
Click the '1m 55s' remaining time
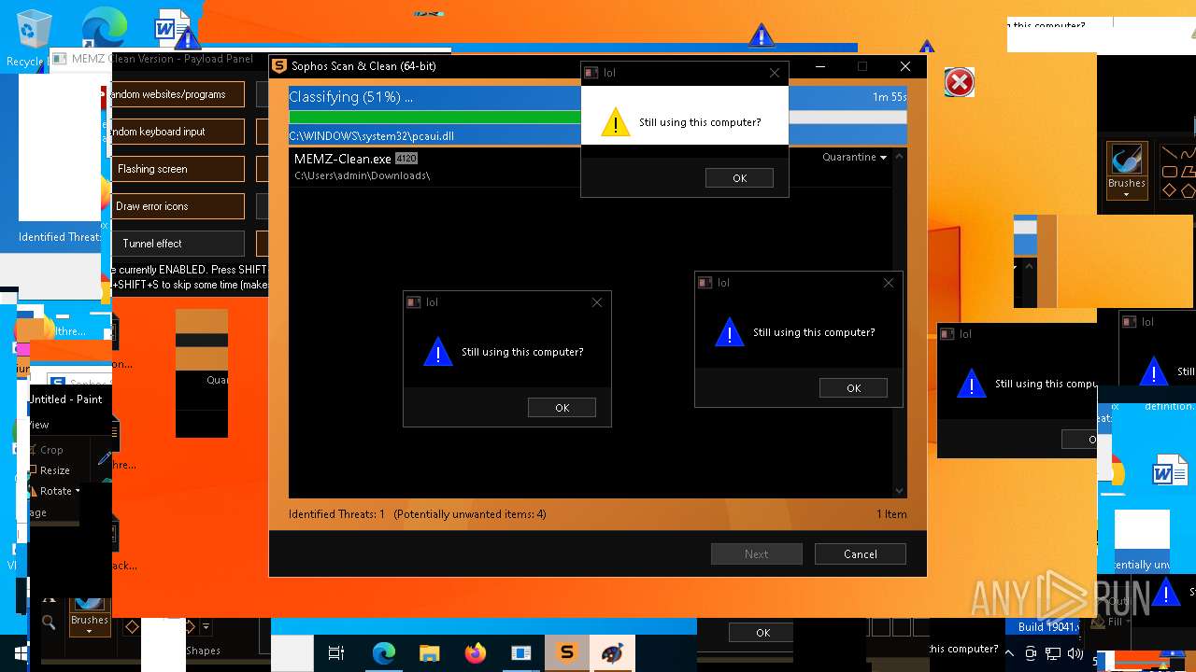tap(890, 97)
